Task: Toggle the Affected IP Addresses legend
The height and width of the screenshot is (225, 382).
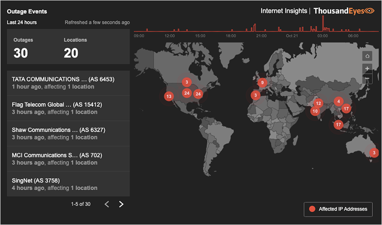Action: pyautogui.click(x=338, y=209)
